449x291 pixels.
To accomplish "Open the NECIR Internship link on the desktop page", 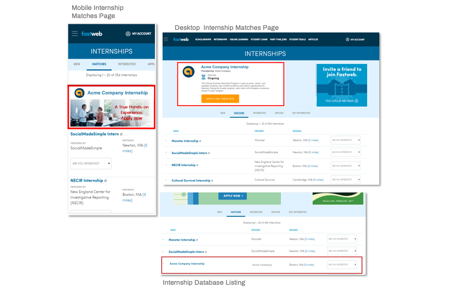I will [x=184, y=165].
